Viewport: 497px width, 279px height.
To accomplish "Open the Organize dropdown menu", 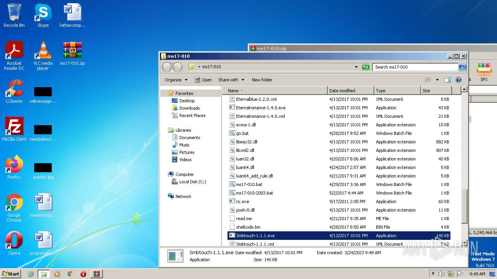I will click(x=176, y=80).
